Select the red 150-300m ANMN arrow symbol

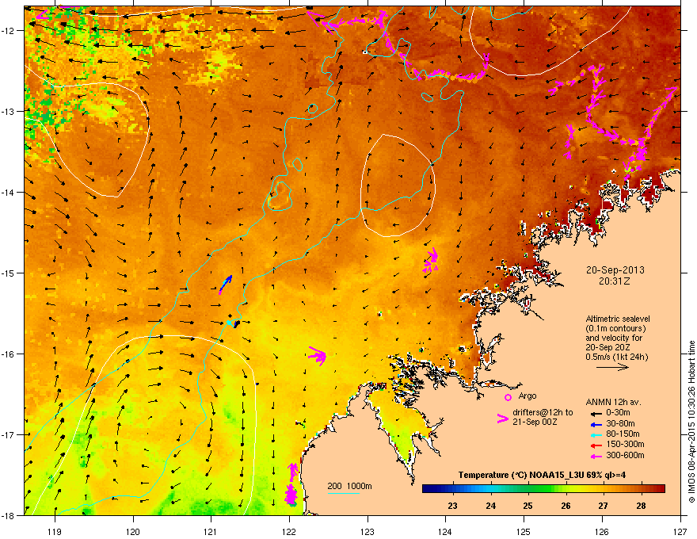tap(596, 445)
